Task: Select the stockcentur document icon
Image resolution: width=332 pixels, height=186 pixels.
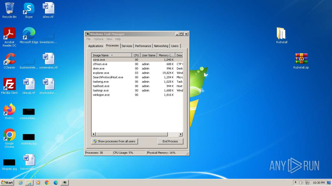Action: pos(48,86)
